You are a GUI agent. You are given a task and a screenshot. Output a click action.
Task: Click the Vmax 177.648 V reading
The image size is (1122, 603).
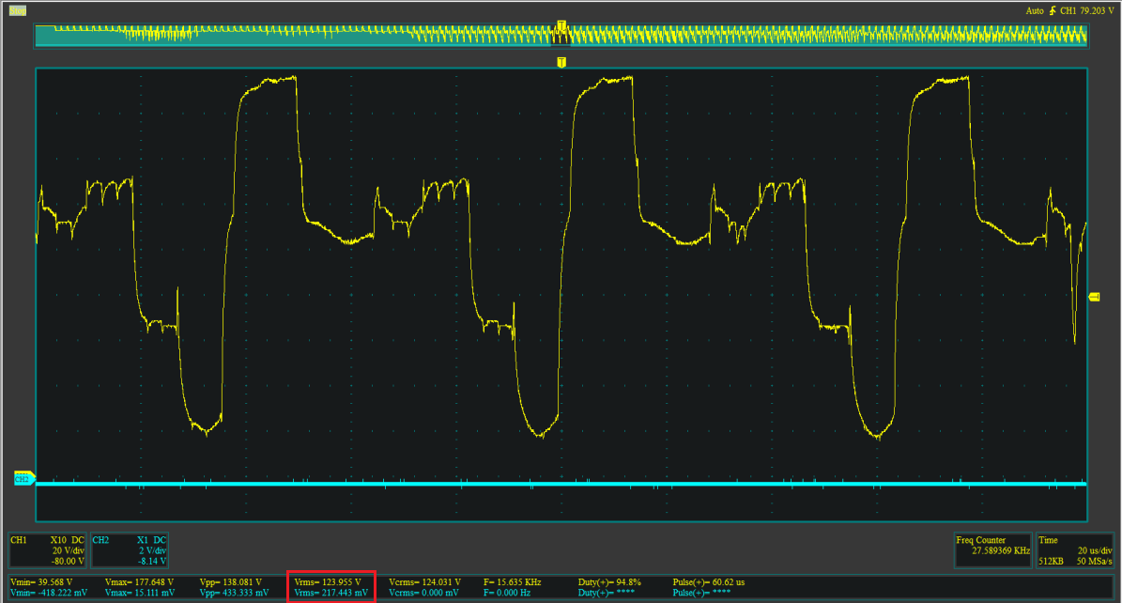coord(139,581)
